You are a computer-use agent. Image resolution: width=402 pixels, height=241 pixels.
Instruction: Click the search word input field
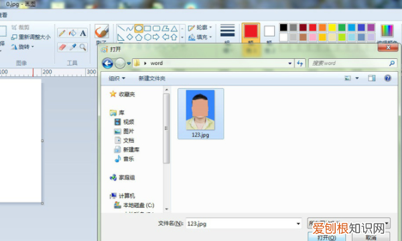pyautogui.click(x=348, y=63)
